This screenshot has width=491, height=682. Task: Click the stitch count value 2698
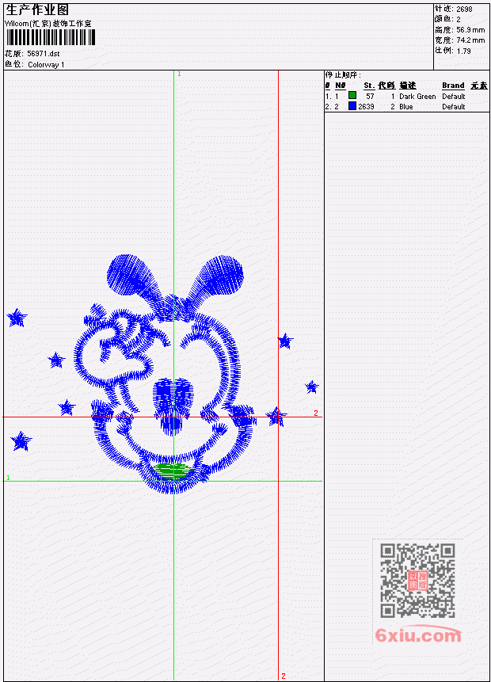point(464,9)
